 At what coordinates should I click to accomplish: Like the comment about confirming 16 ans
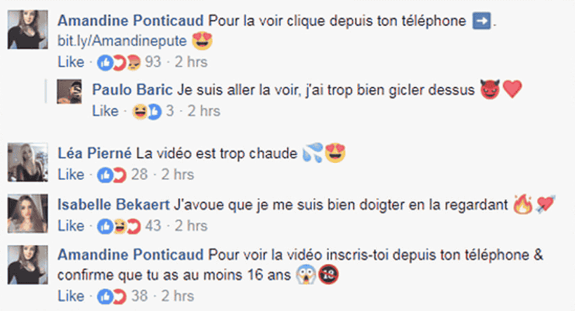click(x=71, y=296)
